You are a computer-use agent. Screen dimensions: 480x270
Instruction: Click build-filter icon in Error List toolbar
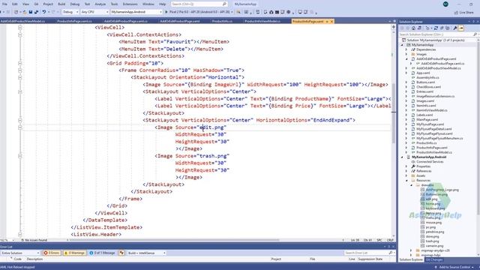pyautogui.click(x=121, y=253)
